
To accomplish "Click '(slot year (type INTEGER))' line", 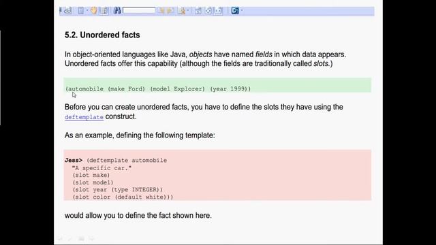I will pos(117,190).
